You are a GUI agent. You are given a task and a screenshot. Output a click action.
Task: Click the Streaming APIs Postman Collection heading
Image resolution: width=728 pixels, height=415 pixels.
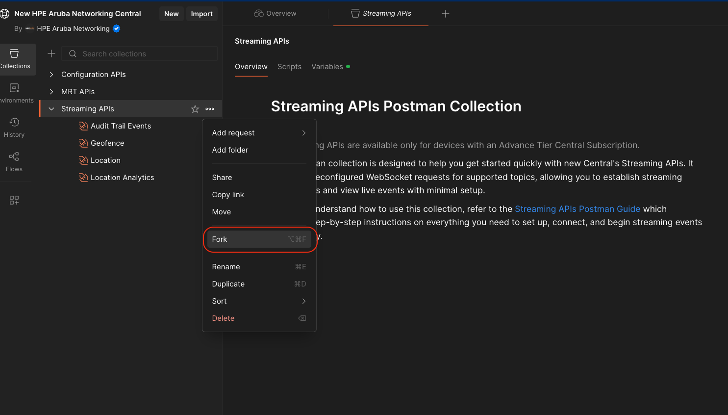pyautogui.click(x=396, y=106)
